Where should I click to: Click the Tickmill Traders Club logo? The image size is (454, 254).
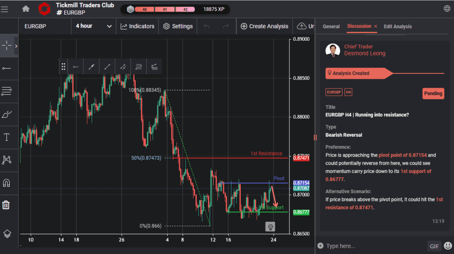tap(44, 9)
